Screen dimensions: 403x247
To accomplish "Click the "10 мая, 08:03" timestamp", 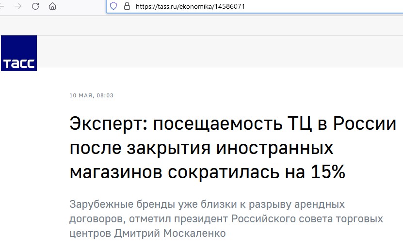I will click(92, 95).
